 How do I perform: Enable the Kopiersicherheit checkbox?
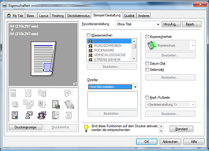[147, 37]
